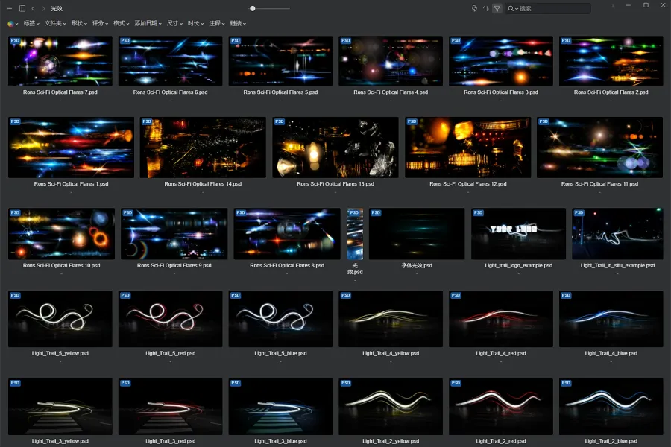Select the 字体光效.psd thumbnail
This screenshot has width=671, height=447.
tap(417, 233)
